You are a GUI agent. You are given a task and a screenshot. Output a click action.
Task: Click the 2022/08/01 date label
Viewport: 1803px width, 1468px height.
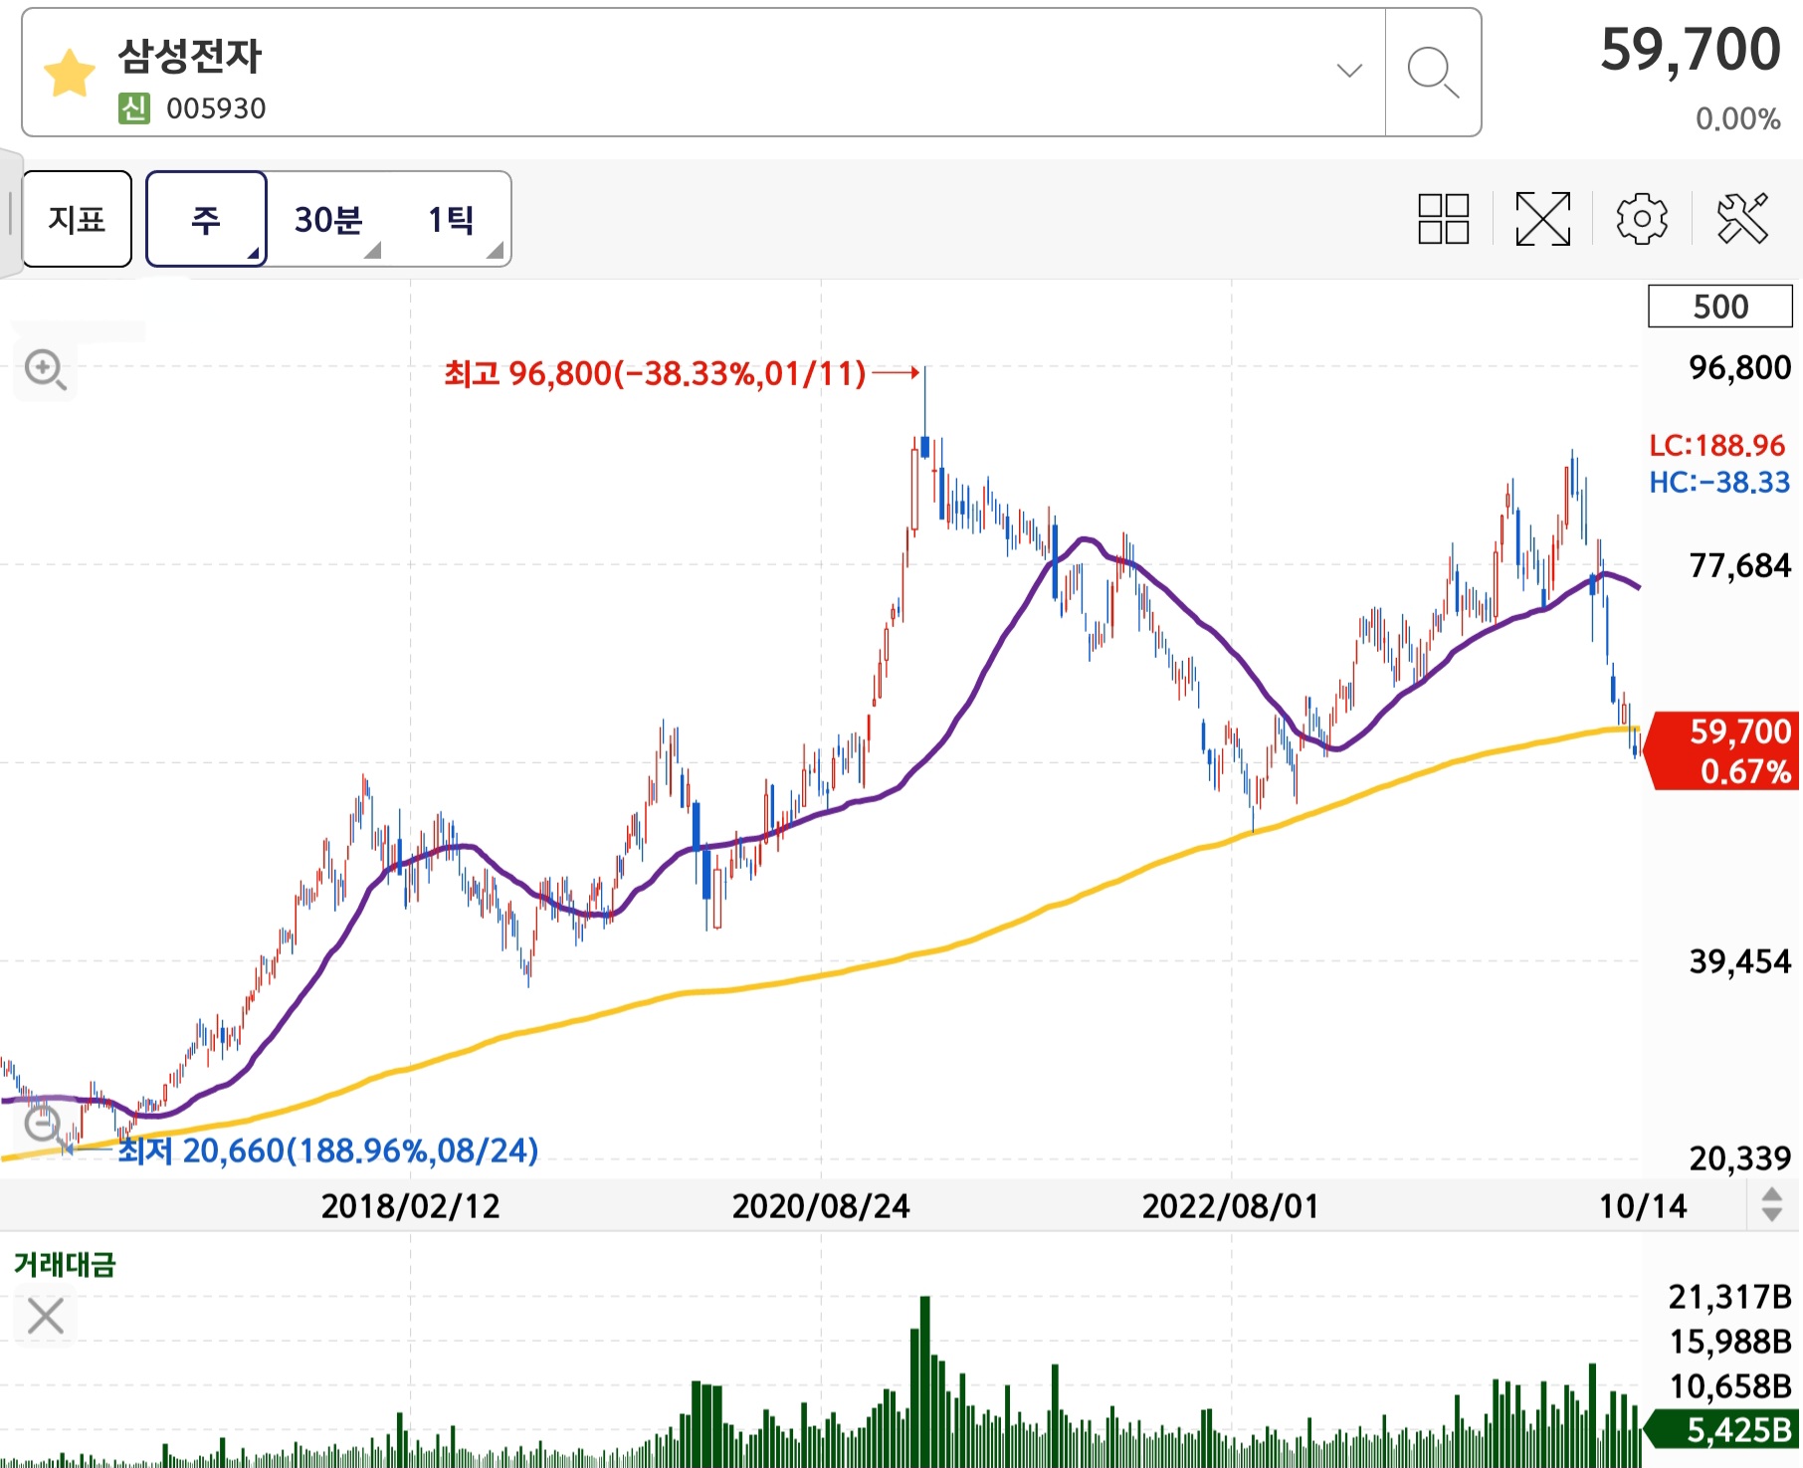pyautogui.click(x=1231, y=1206)
